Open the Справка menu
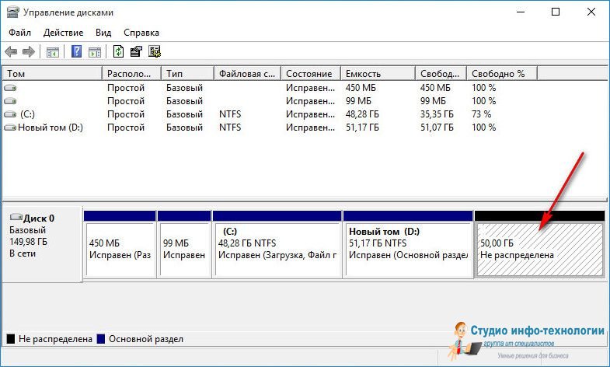Image resolution: width=610 pixels, height=367 pixels. coord(141,33)
